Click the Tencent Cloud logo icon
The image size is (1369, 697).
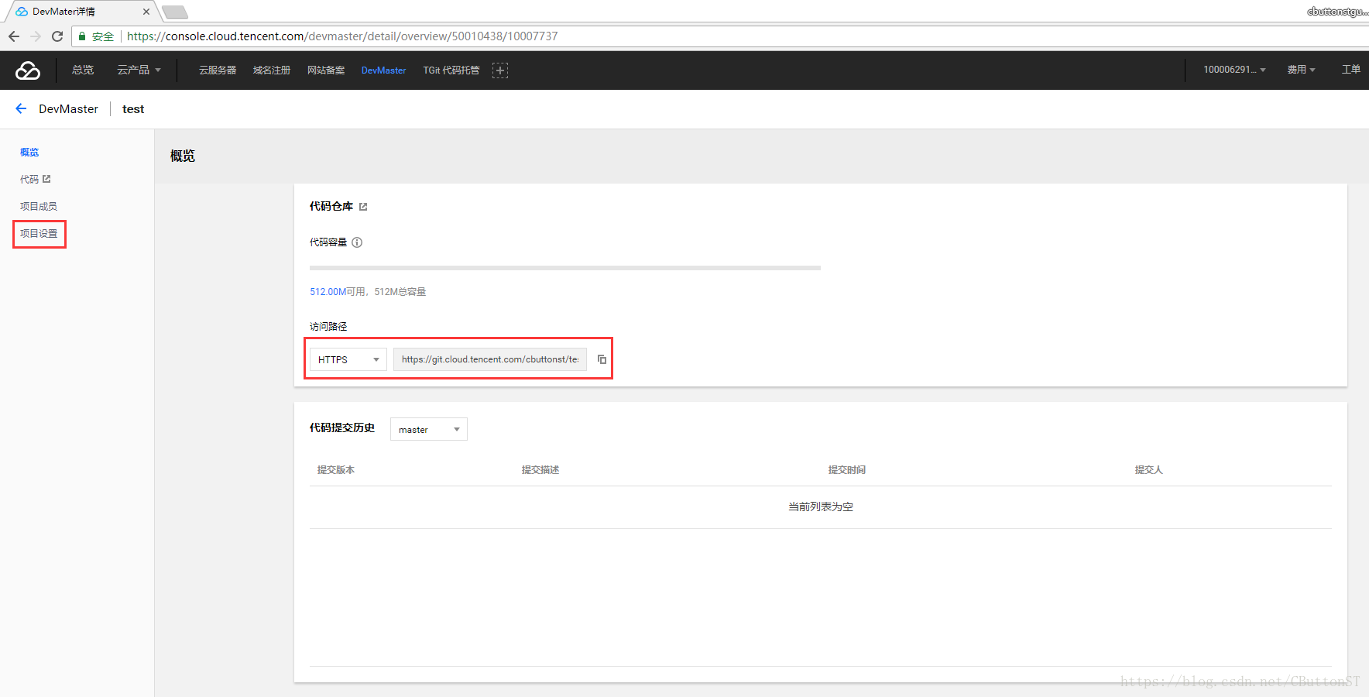pyautogui.click(x=28, y=70)
